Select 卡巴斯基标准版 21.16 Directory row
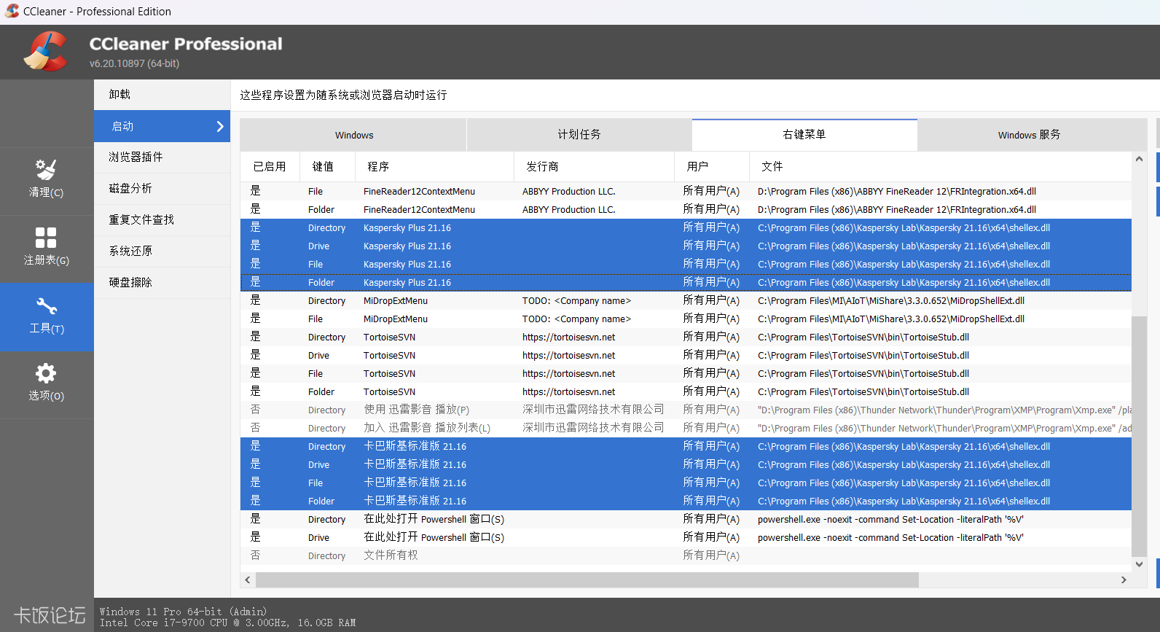1160x632 pixels. pyautogui.click(x=686, y=447)
